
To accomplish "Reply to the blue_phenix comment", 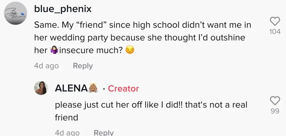I will [x=83, y=66].
